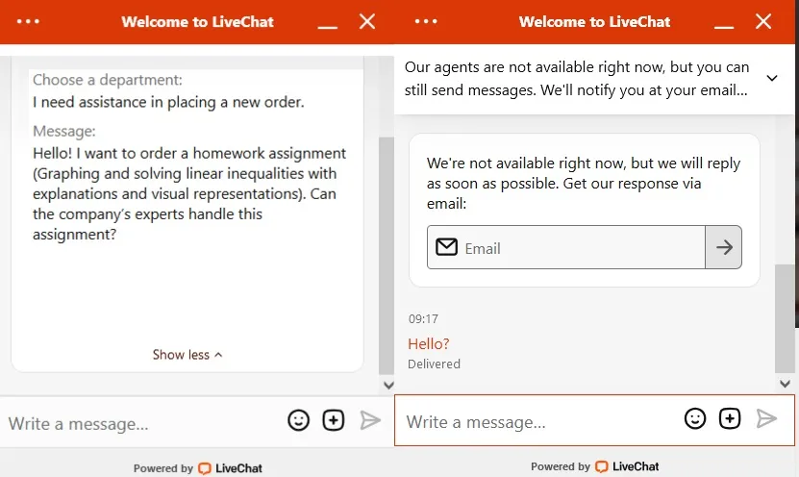The width and height of the screenshot is (799, 477).
Task: Focus the left Write a message field
Action: (x=142, y=423)
